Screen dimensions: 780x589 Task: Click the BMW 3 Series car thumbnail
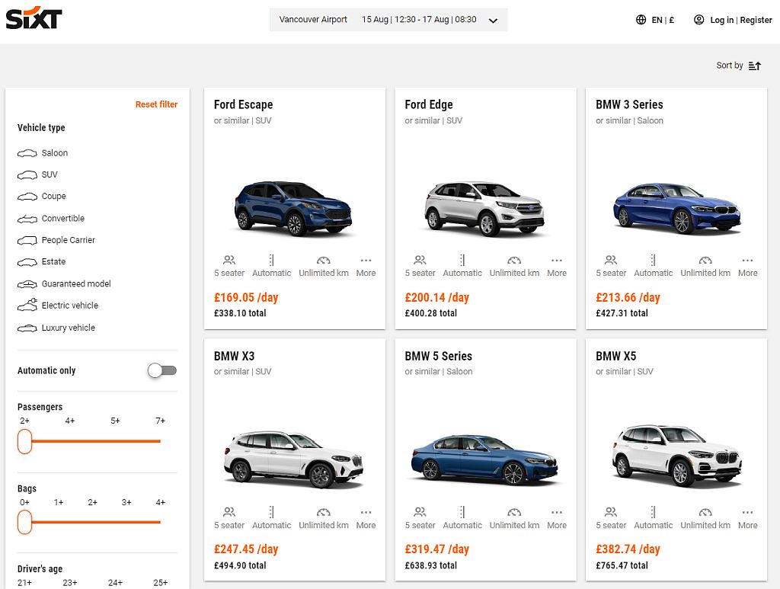click(676, 208)
